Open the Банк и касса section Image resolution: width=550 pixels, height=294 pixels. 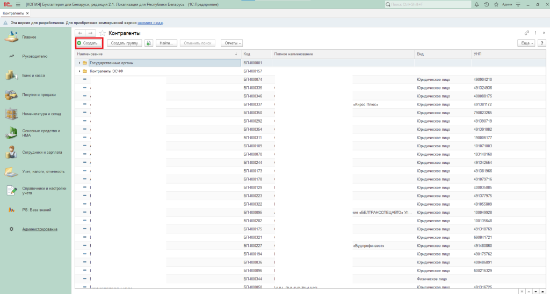click(33, 76)
